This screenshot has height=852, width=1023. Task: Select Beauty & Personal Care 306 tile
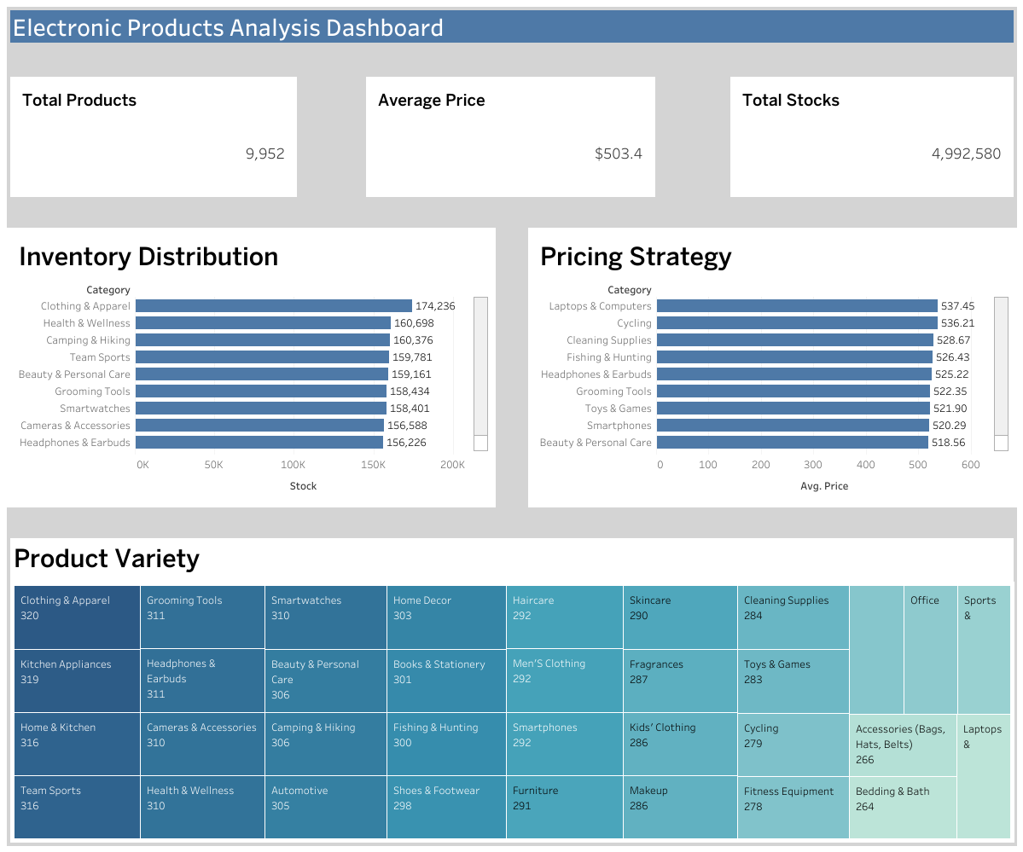coord(326,681)
